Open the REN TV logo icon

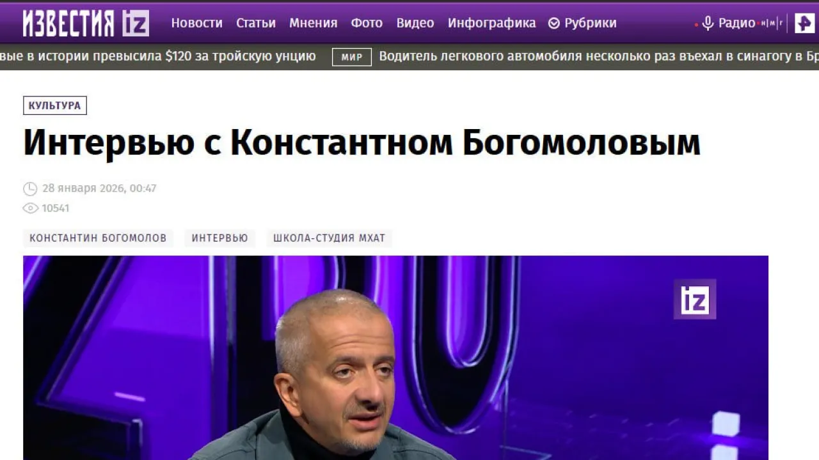[804, 23]
